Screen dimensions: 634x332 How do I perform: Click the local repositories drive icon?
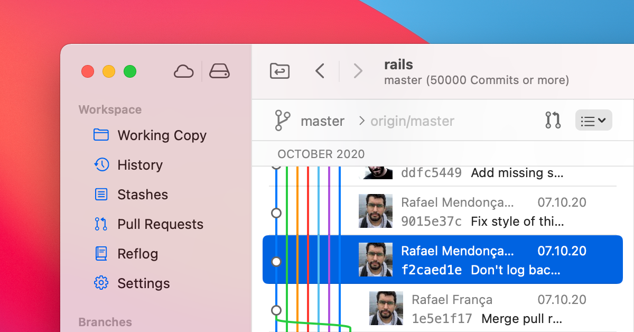(x=219, y=71)
